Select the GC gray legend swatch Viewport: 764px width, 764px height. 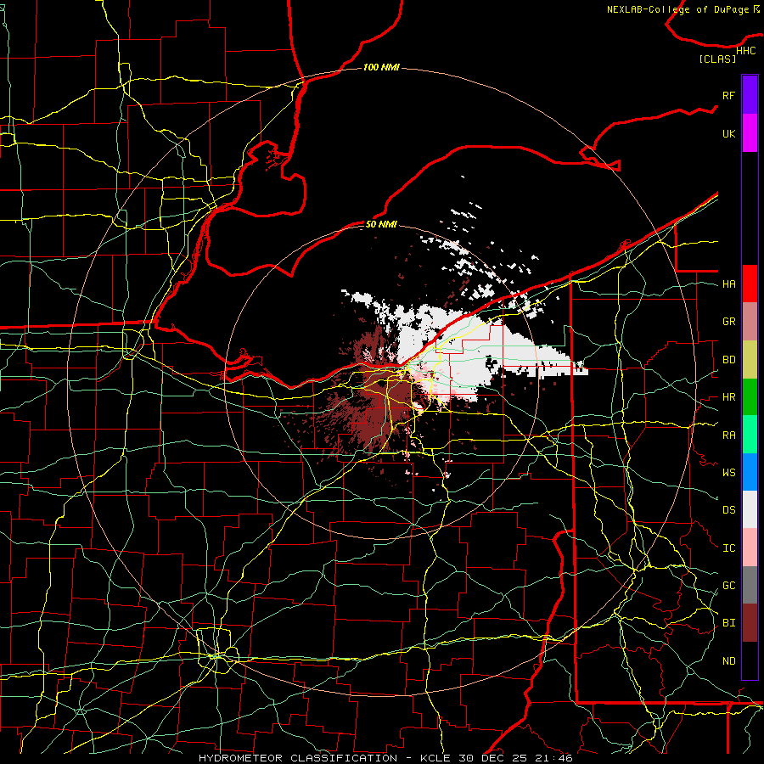coord(750,585)
